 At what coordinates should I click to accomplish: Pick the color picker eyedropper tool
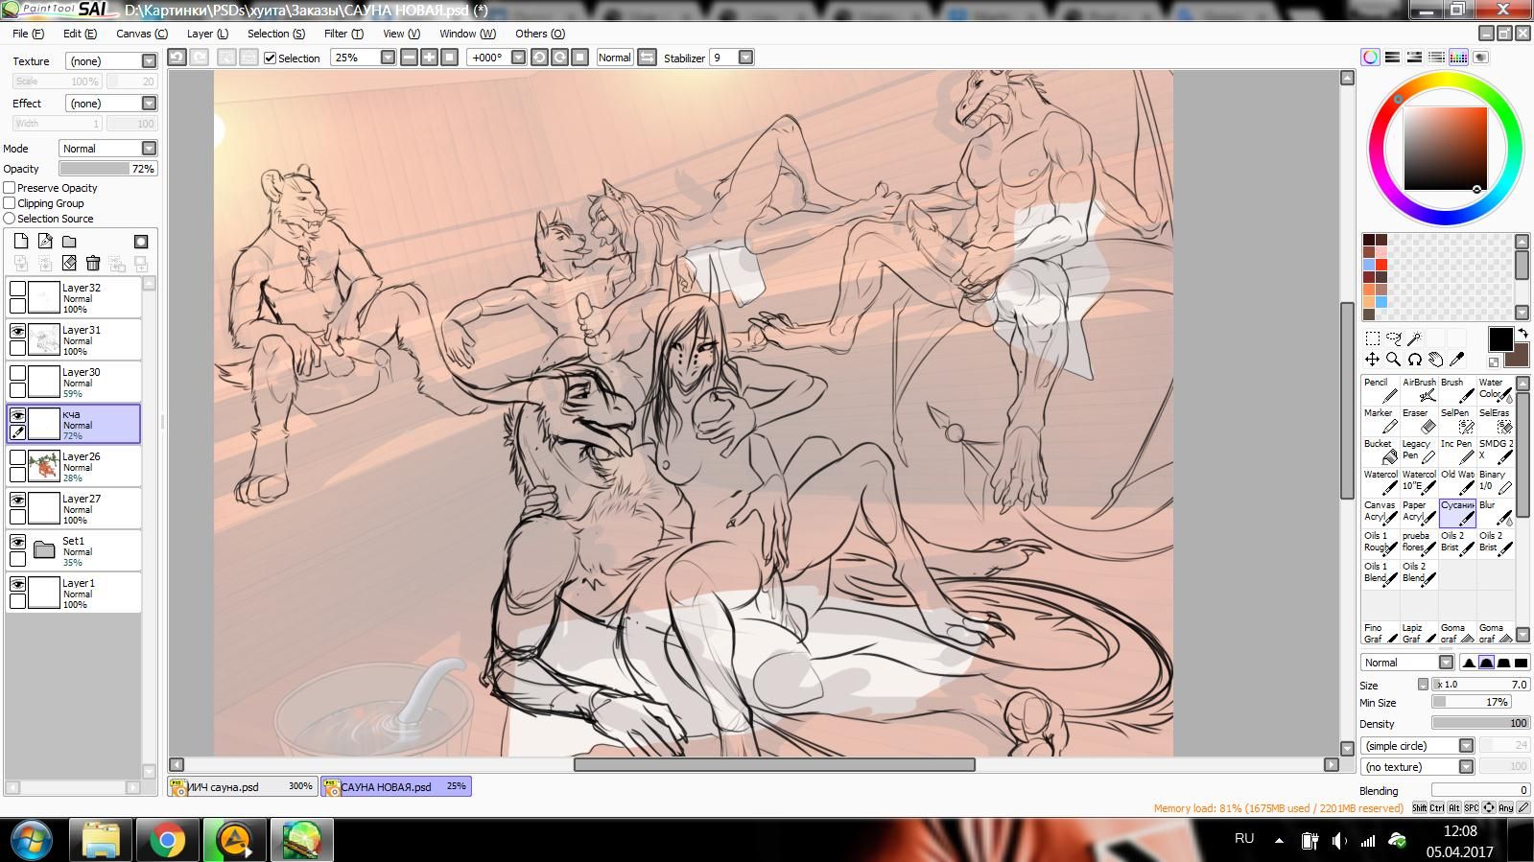(x=1457, y=360)
